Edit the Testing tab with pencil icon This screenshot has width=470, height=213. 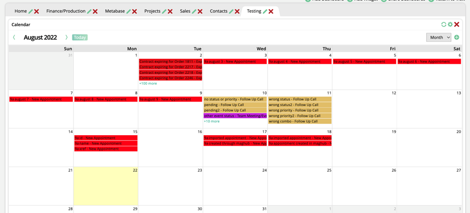pos(265,11)
